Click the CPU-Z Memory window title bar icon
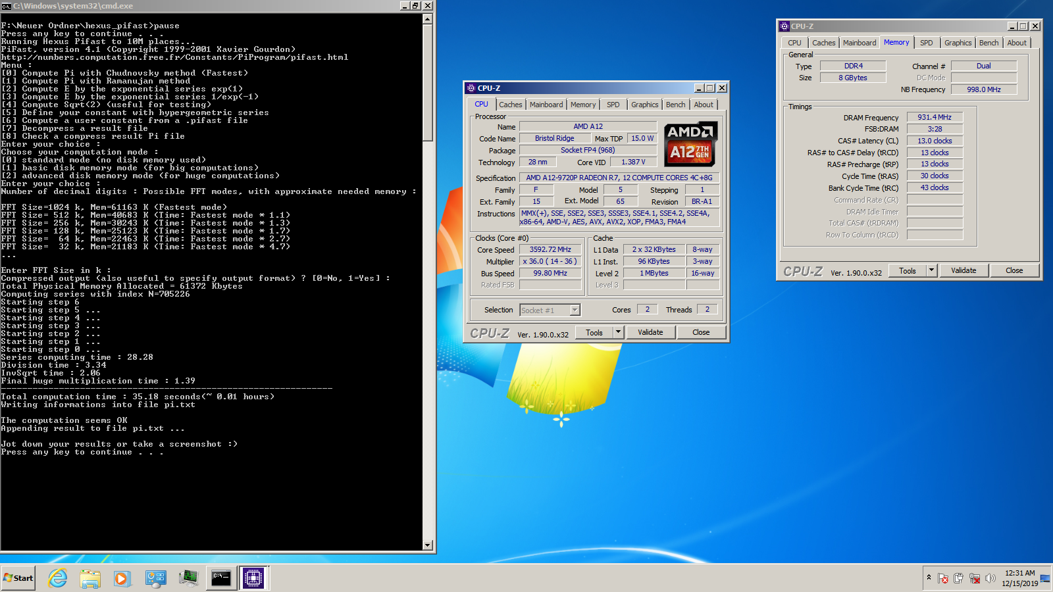Viewport: 1053px width, 592px height. pos(784,26)
